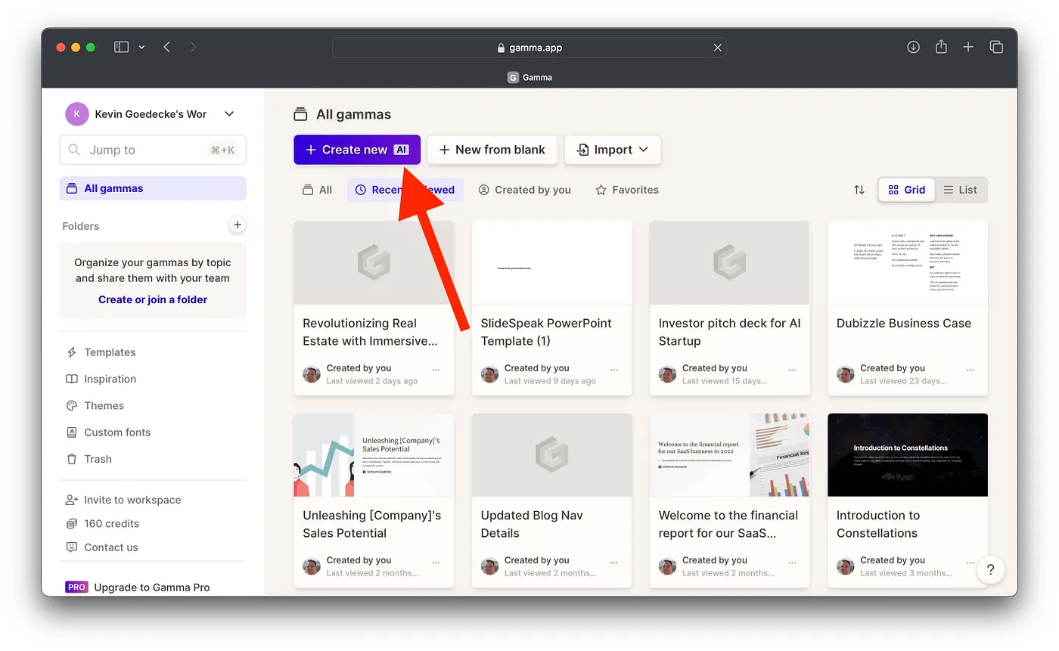Open the Dubizzle Business Case thumbnail
The image size is (1059, 651).
point(908,262)
